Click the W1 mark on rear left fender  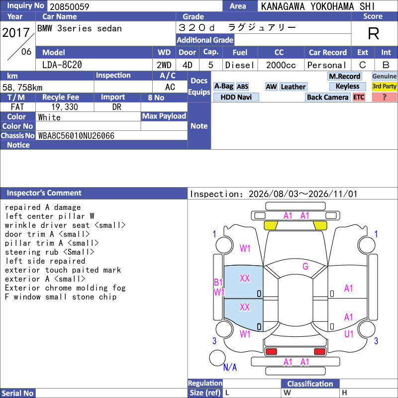click(245, 334)
